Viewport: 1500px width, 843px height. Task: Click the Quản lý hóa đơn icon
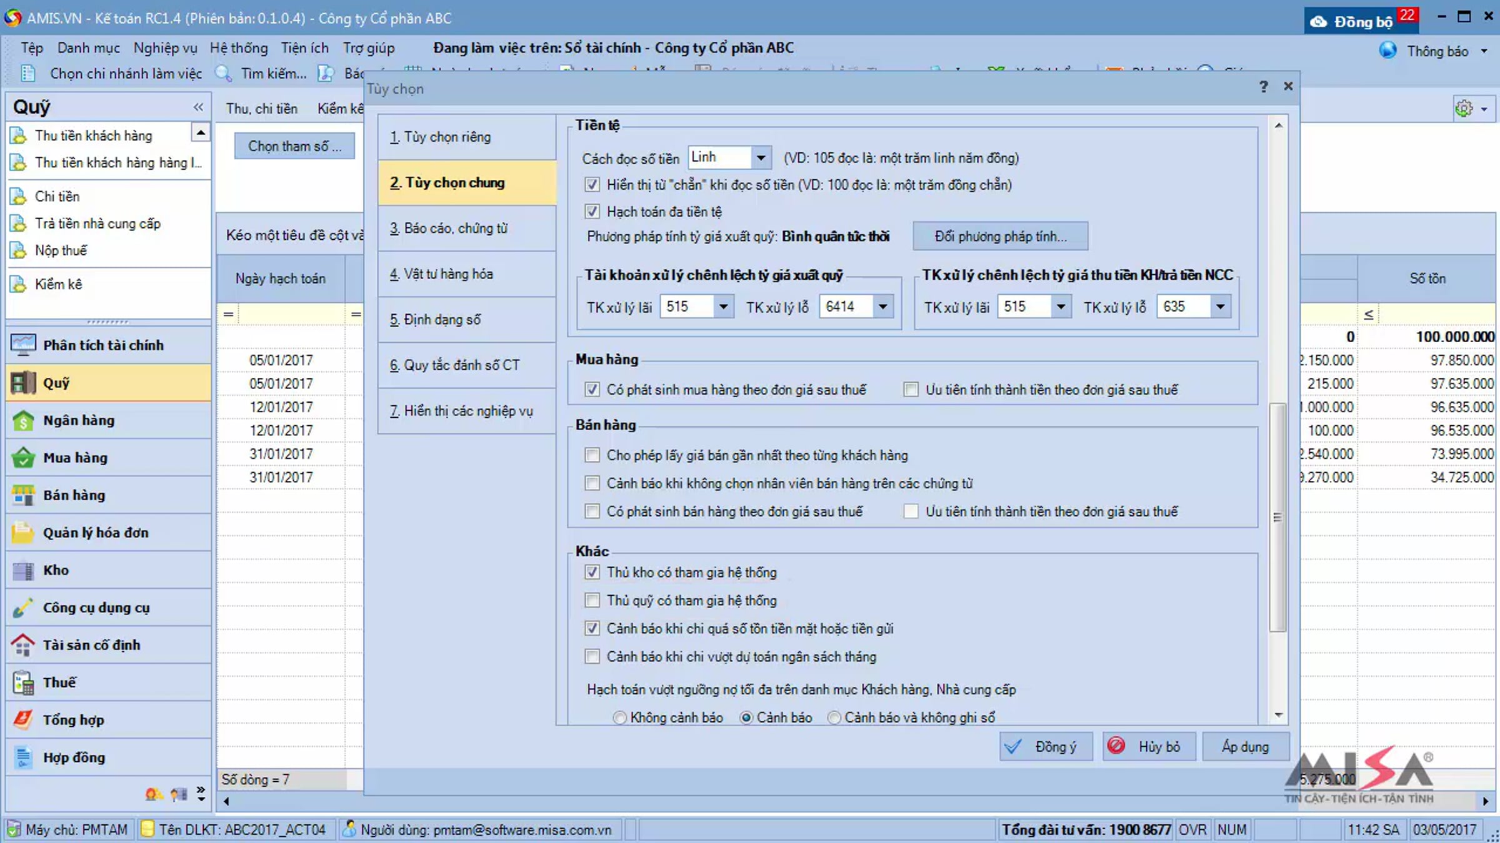23,533
